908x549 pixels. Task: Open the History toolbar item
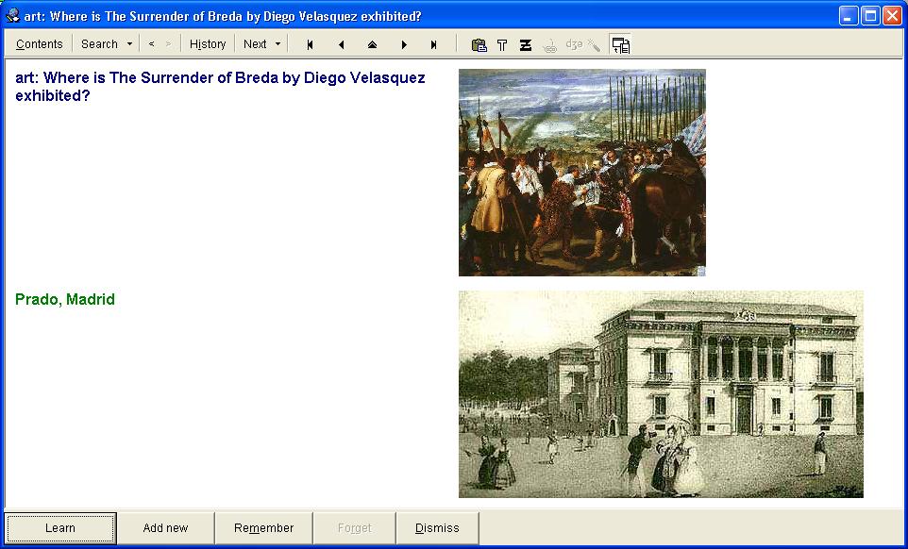coord(208,44)
